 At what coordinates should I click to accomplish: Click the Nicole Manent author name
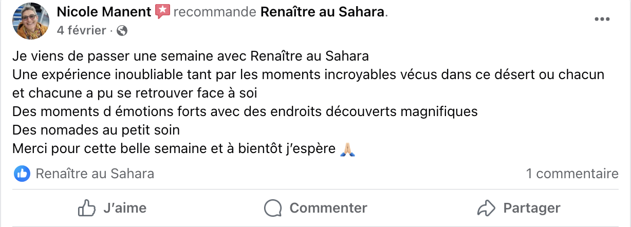click(x=104, y=11)
